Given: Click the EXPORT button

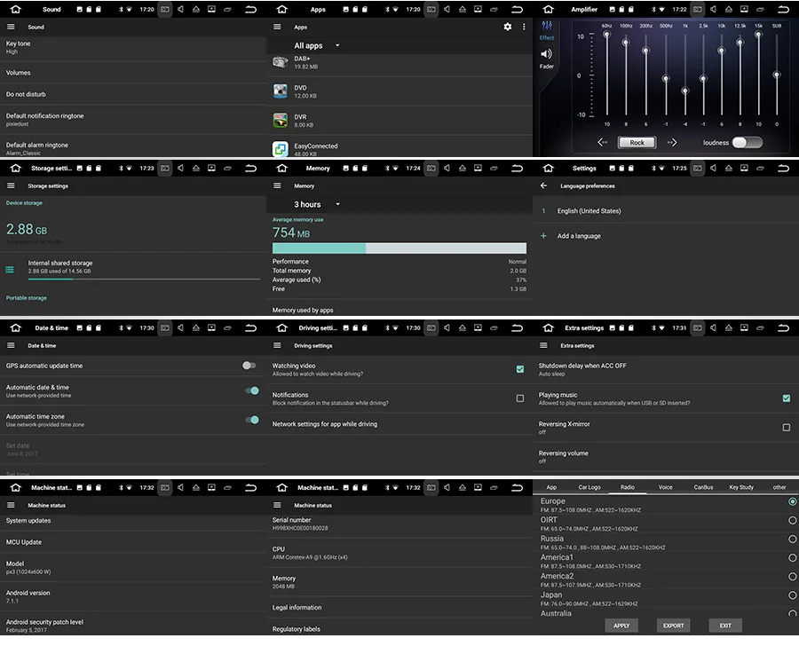Looking at the screenshot, I should [674, 626].
